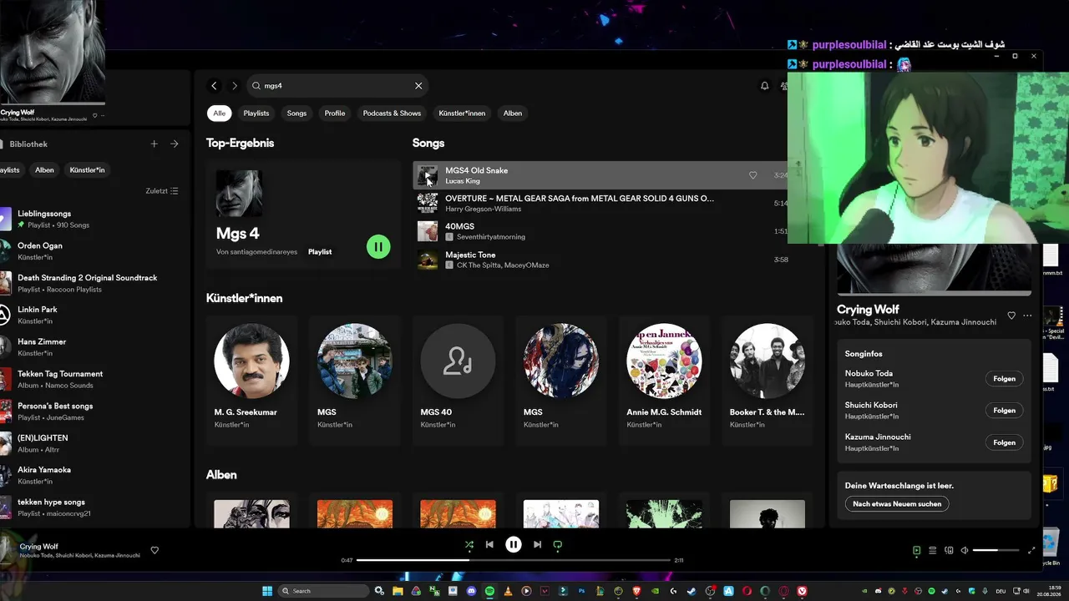Open the Zuletzt sort order menu
This screenshot has width=1069, height=601.
point(162,191)
